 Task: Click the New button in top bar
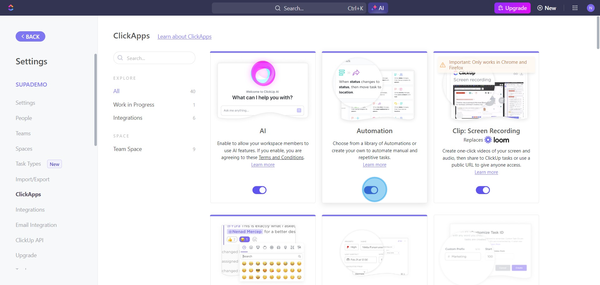(547, 8)
